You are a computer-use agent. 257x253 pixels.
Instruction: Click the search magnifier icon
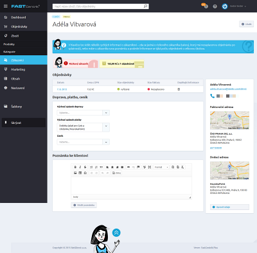[145, 6]
